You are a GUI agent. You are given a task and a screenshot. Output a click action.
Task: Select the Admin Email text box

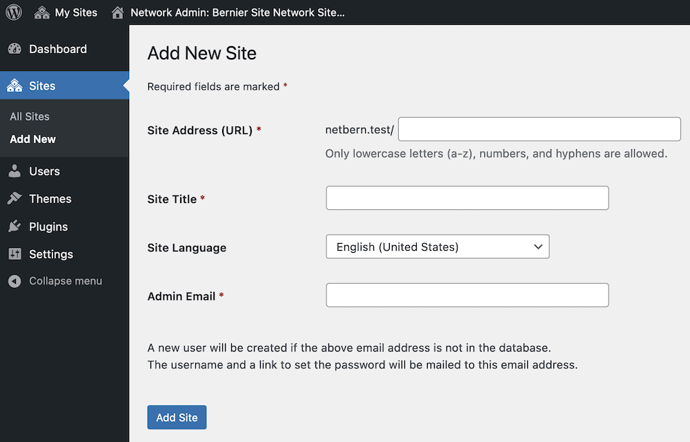pyautogui.click(x=467, y=295)
